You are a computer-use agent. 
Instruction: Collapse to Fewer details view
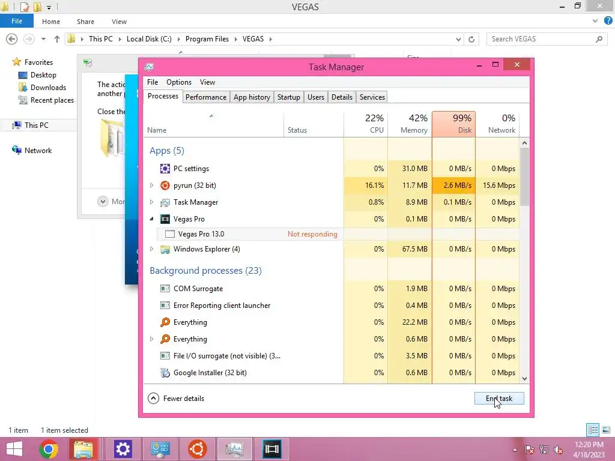point(176,399)
